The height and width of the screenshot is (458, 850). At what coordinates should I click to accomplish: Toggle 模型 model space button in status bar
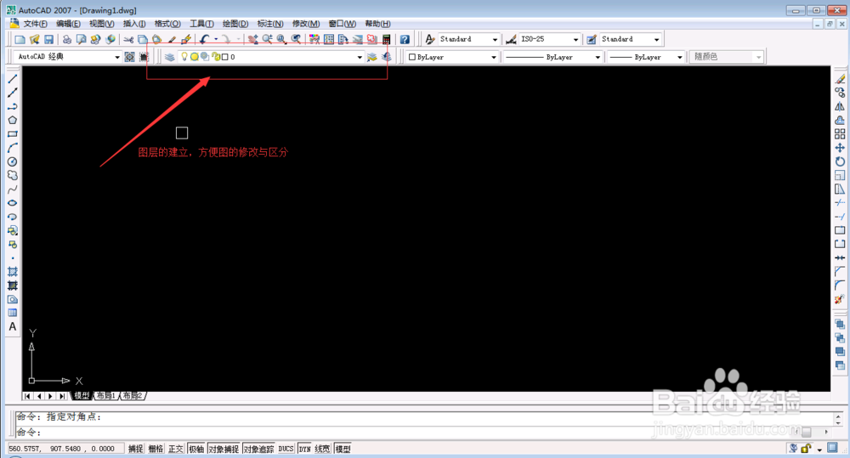pos(343,449)
